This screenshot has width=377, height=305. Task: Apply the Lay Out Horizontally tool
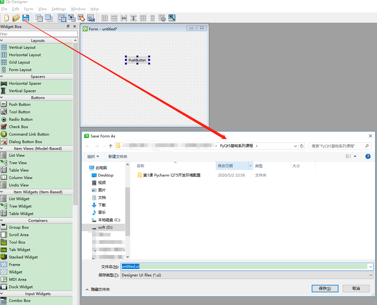(104, 18)
